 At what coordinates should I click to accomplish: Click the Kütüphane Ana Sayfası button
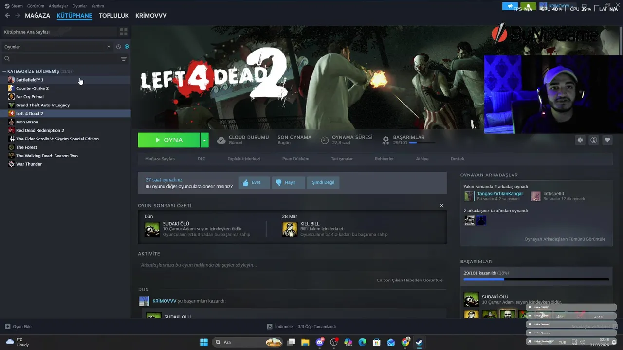tap(58, 32)
